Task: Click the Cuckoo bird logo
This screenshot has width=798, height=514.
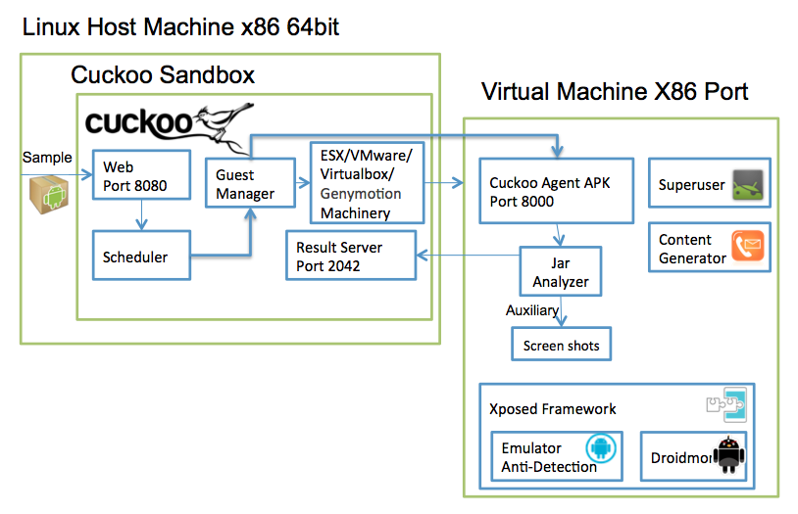Action: [x=170, y=126]
